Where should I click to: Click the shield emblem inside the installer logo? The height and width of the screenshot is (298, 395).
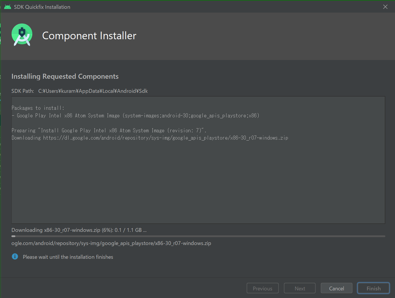pos(22,32)
